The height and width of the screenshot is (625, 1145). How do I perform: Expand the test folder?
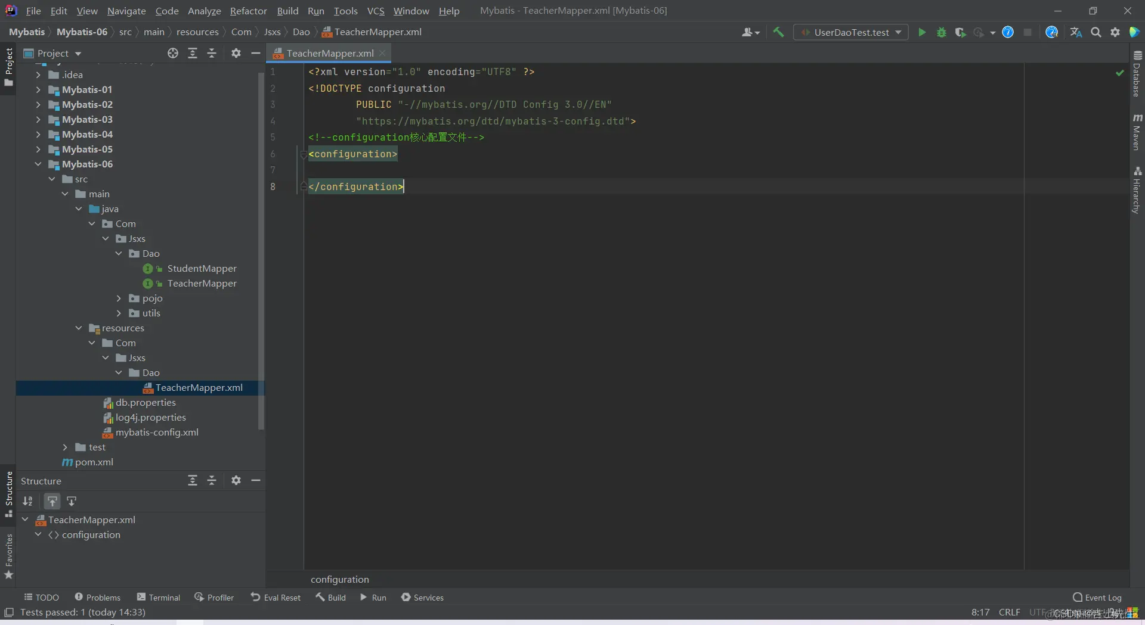(x=65, y=447)
